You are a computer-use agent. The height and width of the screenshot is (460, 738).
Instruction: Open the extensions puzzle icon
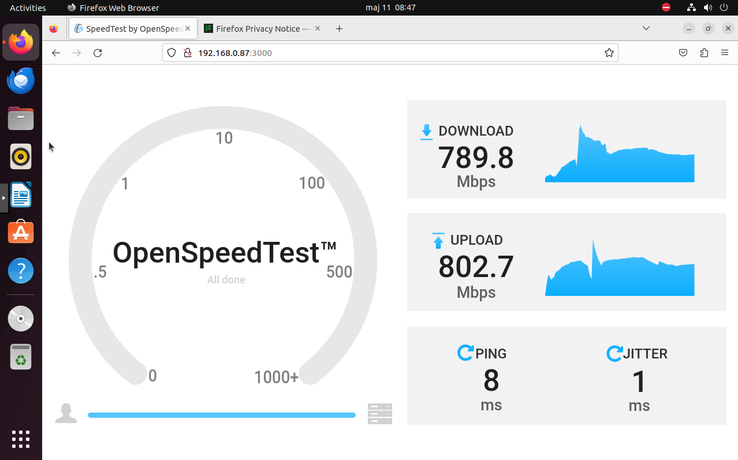pyautogui.click(x=704, y=53)
